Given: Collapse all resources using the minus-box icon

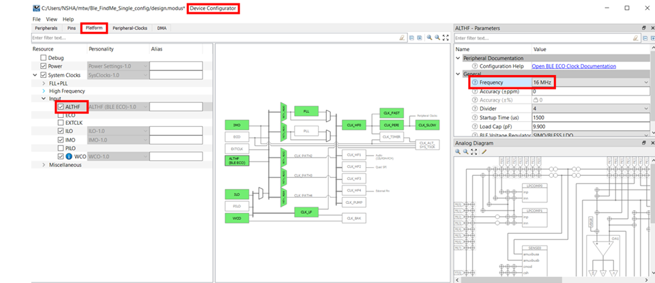Looking at the screenshot, I should [411, 38].
